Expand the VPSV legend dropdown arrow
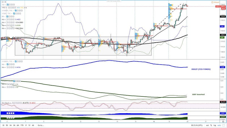Viewport: 227px width, 128px height. pyautogui.click(x=7, y=8)
